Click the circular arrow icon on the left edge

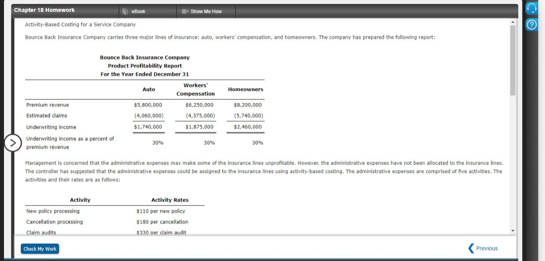(x=13, y=143)
